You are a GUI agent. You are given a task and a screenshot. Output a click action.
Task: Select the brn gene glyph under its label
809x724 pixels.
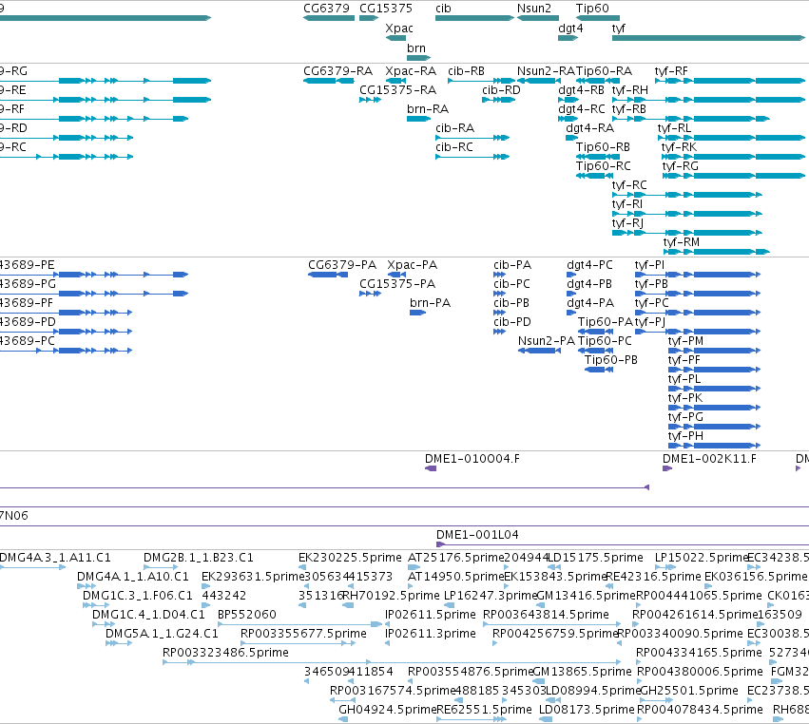418,58
